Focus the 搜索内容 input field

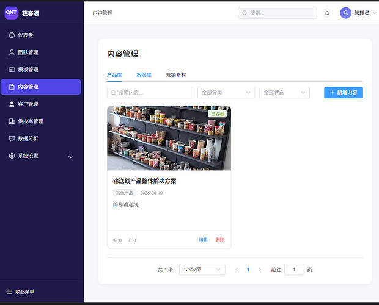click(150, 93)
